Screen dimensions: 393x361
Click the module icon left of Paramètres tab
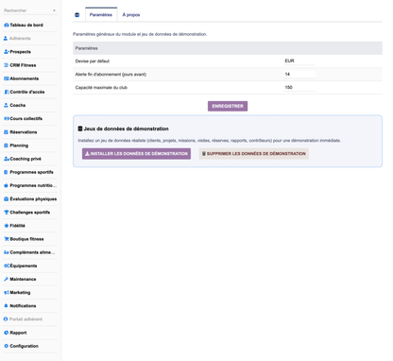click(77, 15)
